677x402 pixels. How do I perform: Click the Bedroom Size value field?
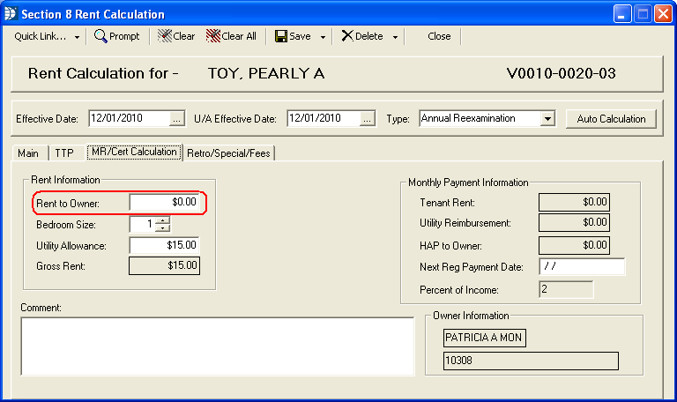click(143, 224)
